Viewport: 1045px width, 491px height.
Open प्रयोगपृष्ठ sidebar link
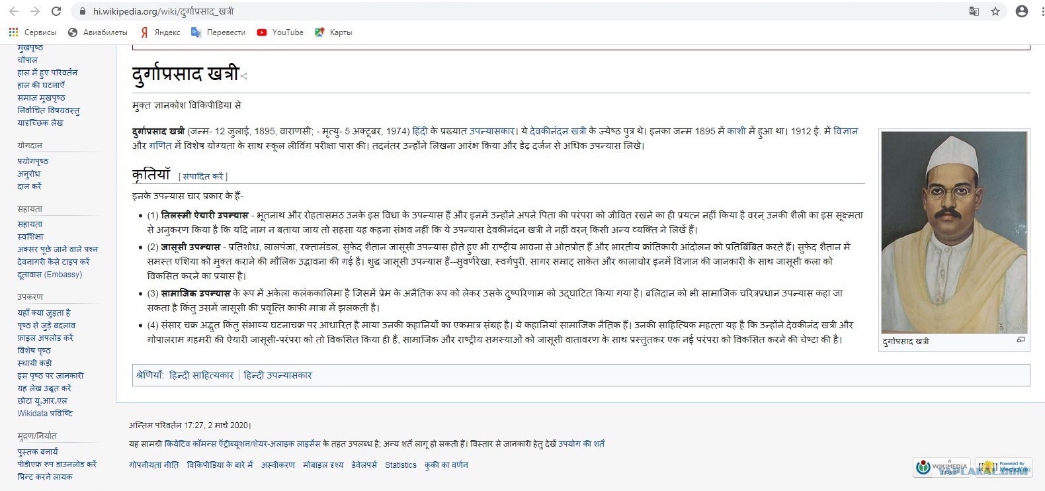[x=33, y=161]
